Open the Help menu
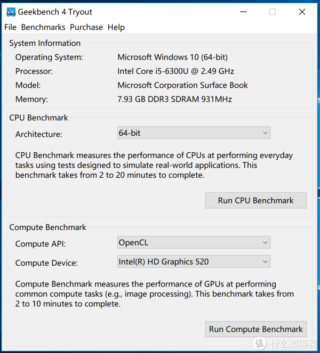Image resolution: width=320 pixels, height=353 pixels. (x=116, y=27)
